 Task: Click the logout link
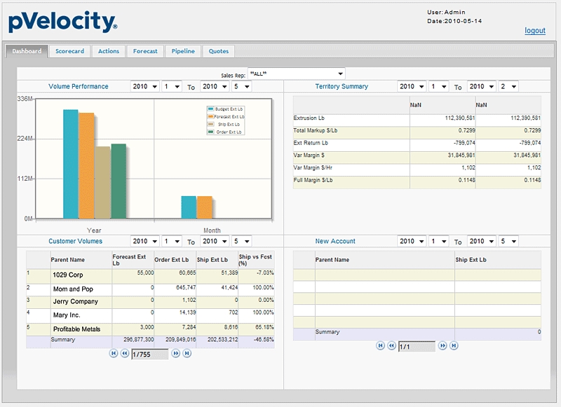(534, 31)
